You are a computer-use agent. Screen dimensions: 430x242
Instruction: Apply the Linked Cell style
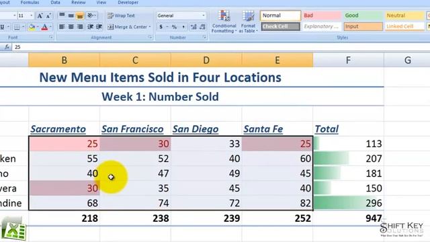[404, 26]
